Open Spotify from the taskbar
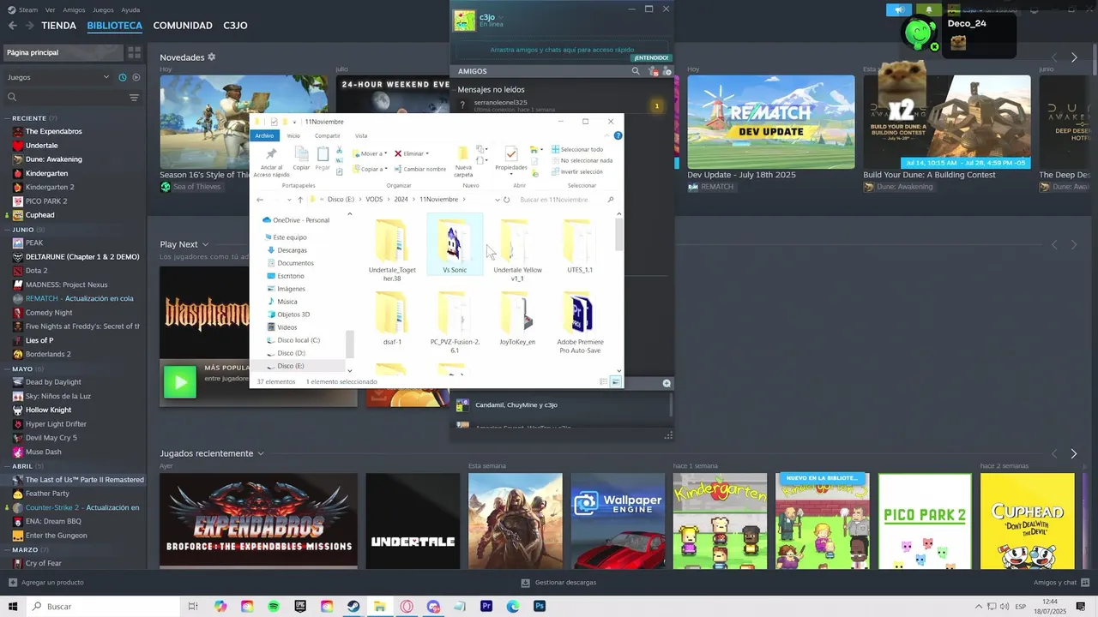This screenshot has height=617, width=1098. tap(274, 606)
